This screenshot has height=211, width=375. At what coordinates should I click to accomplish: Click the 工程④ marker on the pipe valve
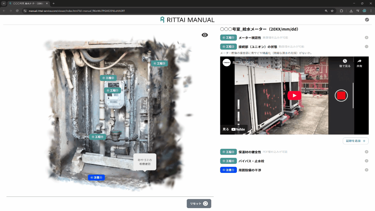[98, 137]
